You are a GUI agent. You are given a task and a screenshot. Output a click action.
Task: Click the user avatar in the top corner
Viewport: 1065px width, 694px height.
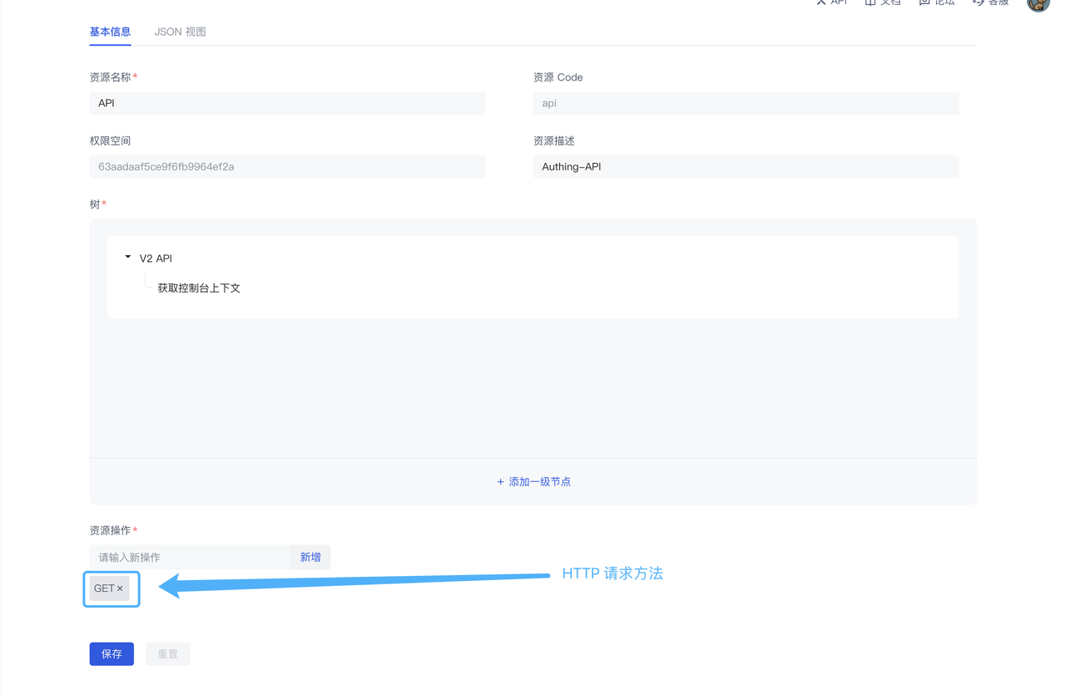1037,6
